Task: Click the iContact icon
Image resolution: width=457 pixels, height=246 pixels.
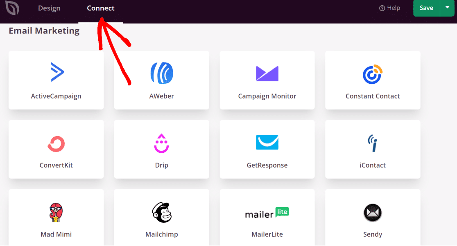Action: [372, 143]
